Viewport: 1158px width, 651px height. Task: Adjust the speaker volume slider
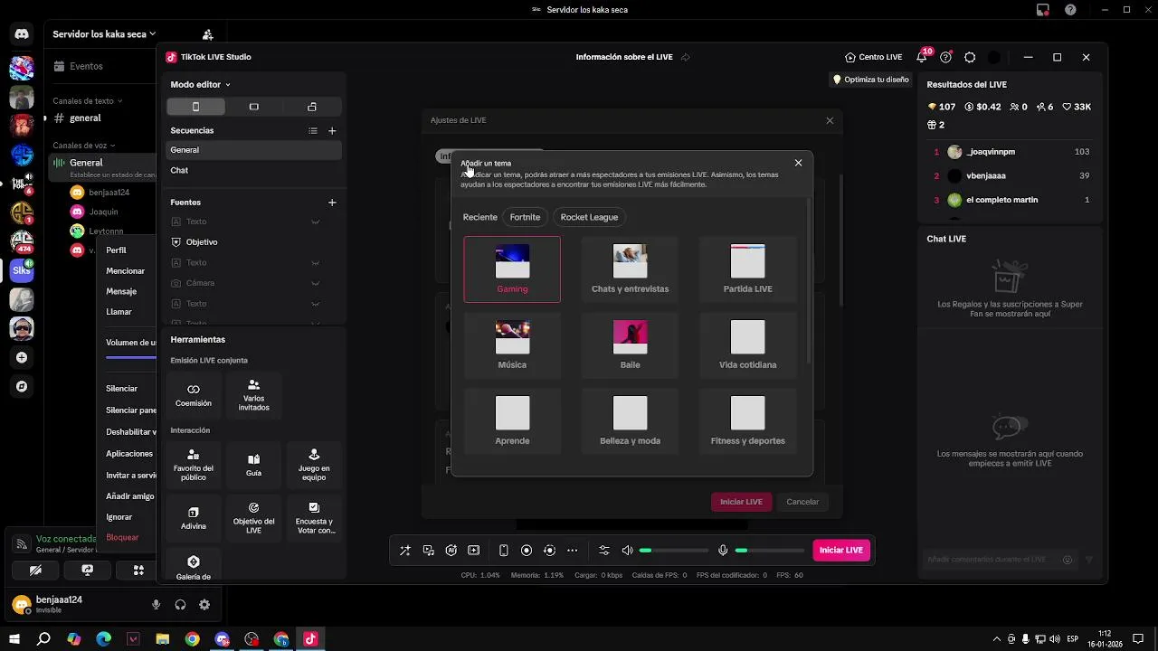[673, 551]
